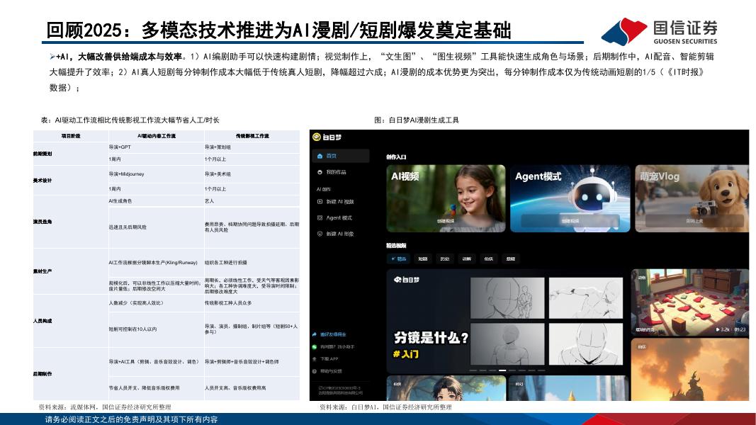Screen dimensions: 756x425
Task: Click the 国信证券 logo
Action: point(660,31)
